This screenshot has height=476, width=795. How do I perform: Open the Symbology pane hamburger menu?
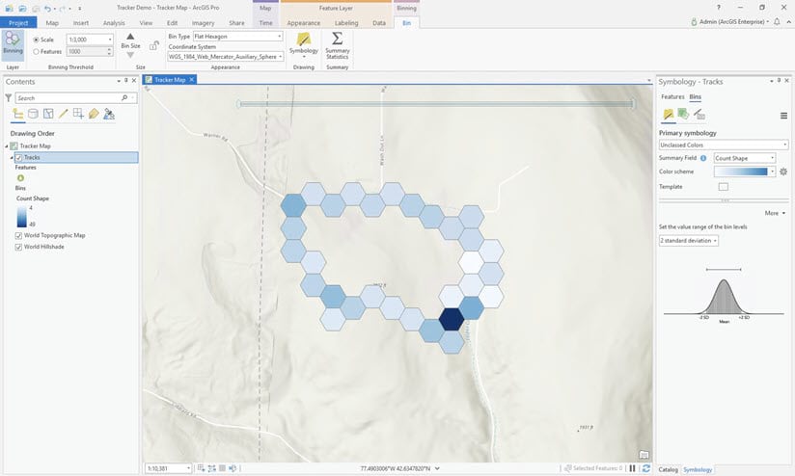point(783,116)
